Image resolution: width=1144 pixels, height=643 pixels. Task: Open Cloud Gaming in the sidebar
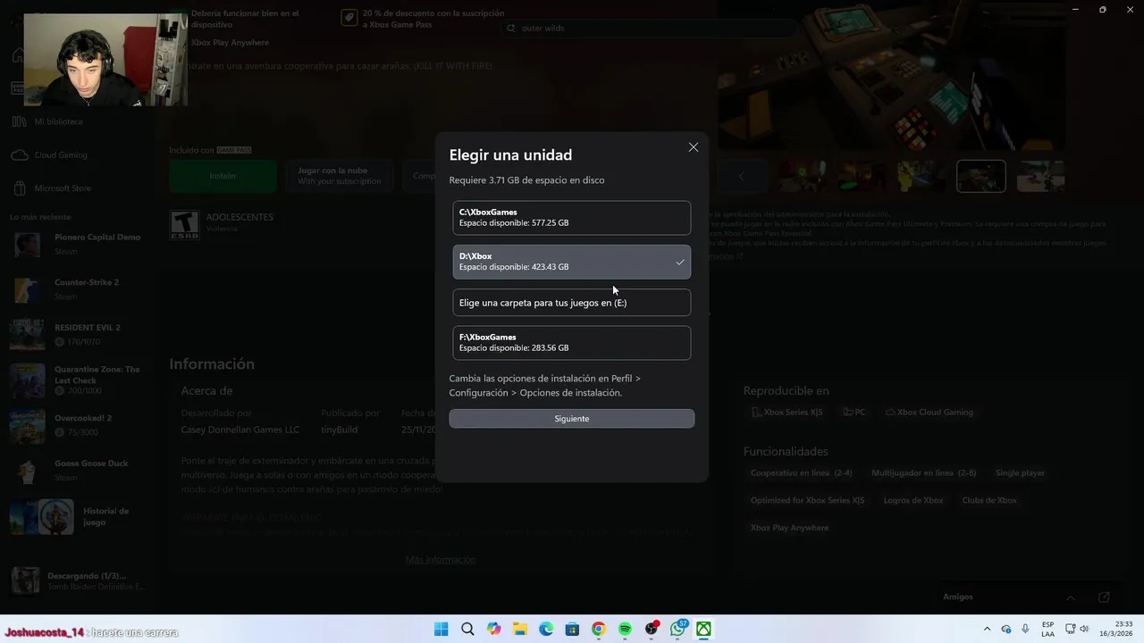point(61,154)
